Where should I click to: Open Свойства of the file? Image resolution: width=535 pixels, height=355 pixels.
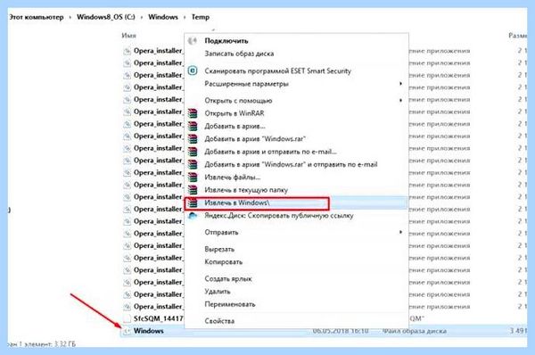click(219, 321)
